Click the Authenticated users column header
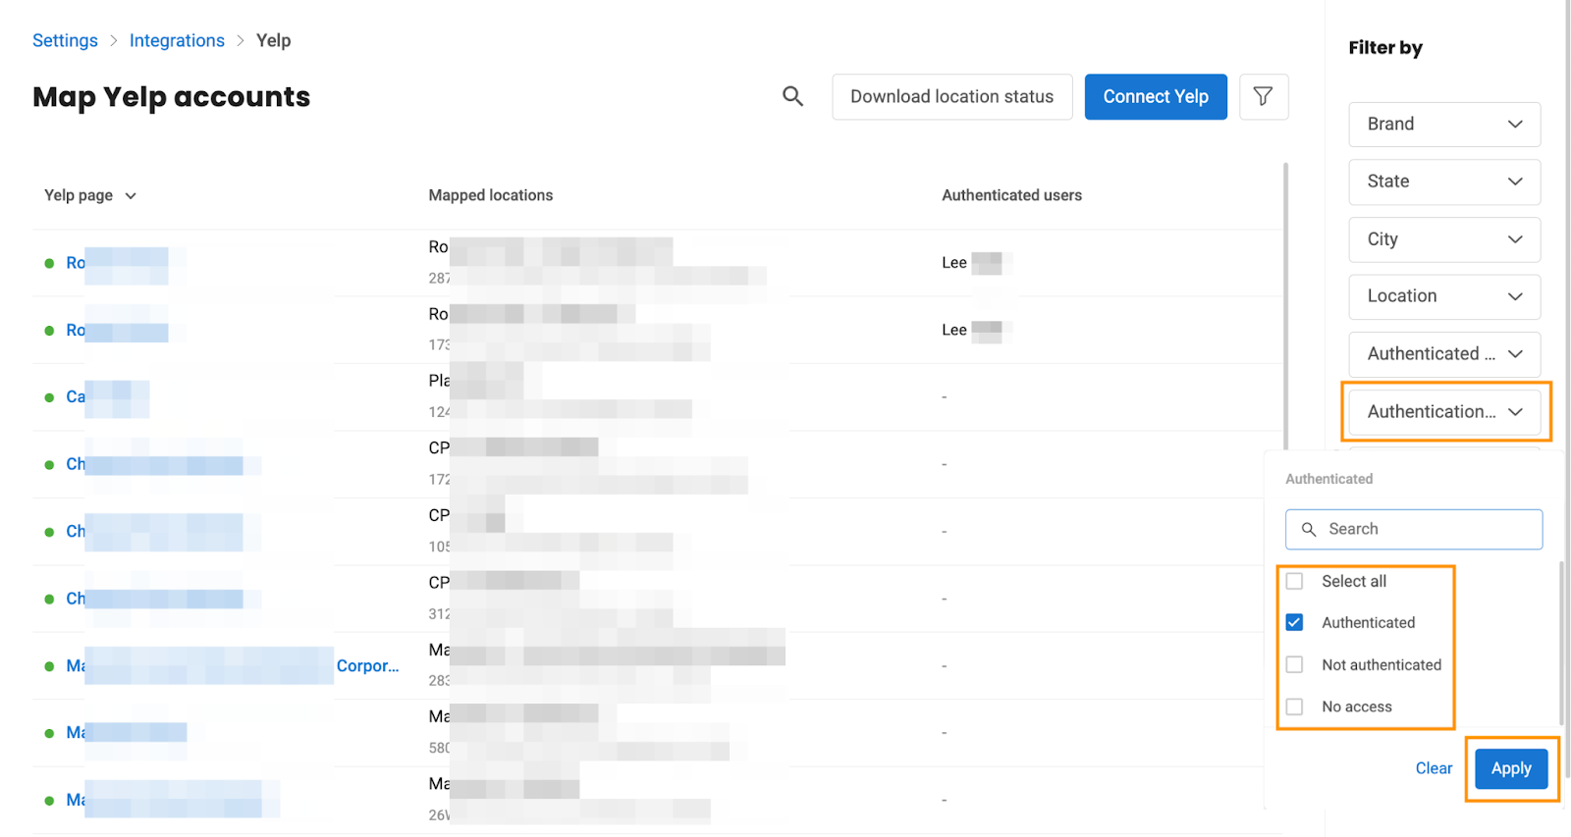1571x837 pixels. point(1011,195)
